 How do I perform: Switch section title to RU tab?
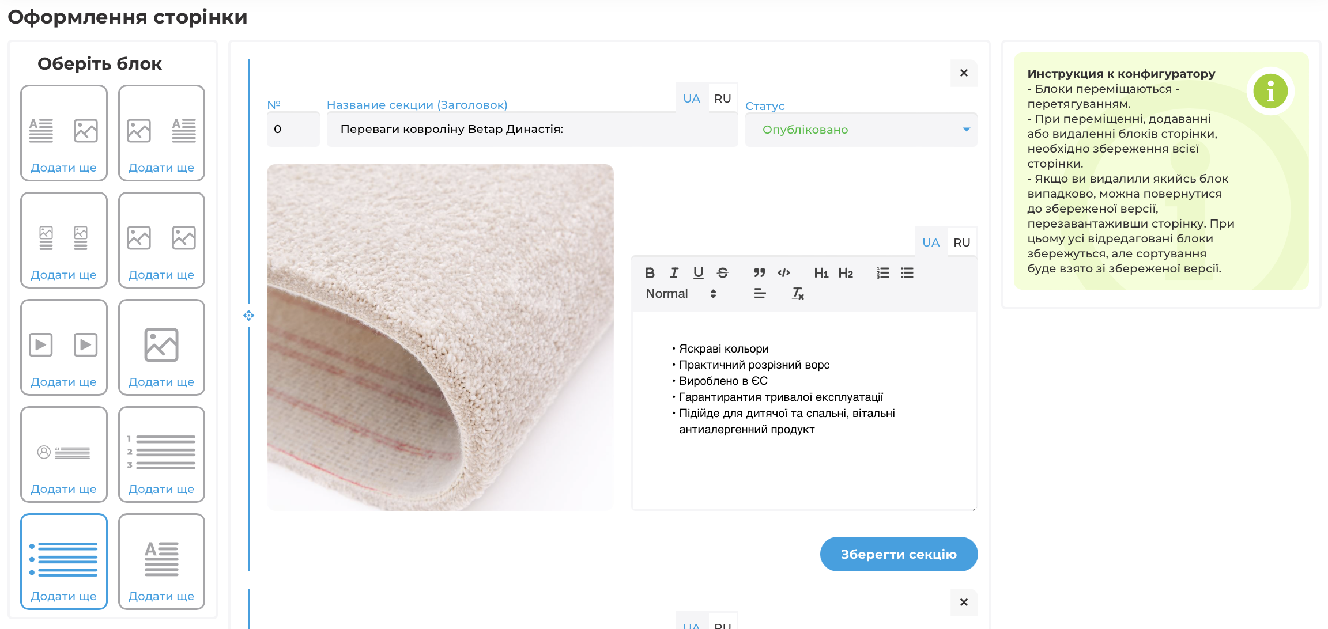[722, 98]
